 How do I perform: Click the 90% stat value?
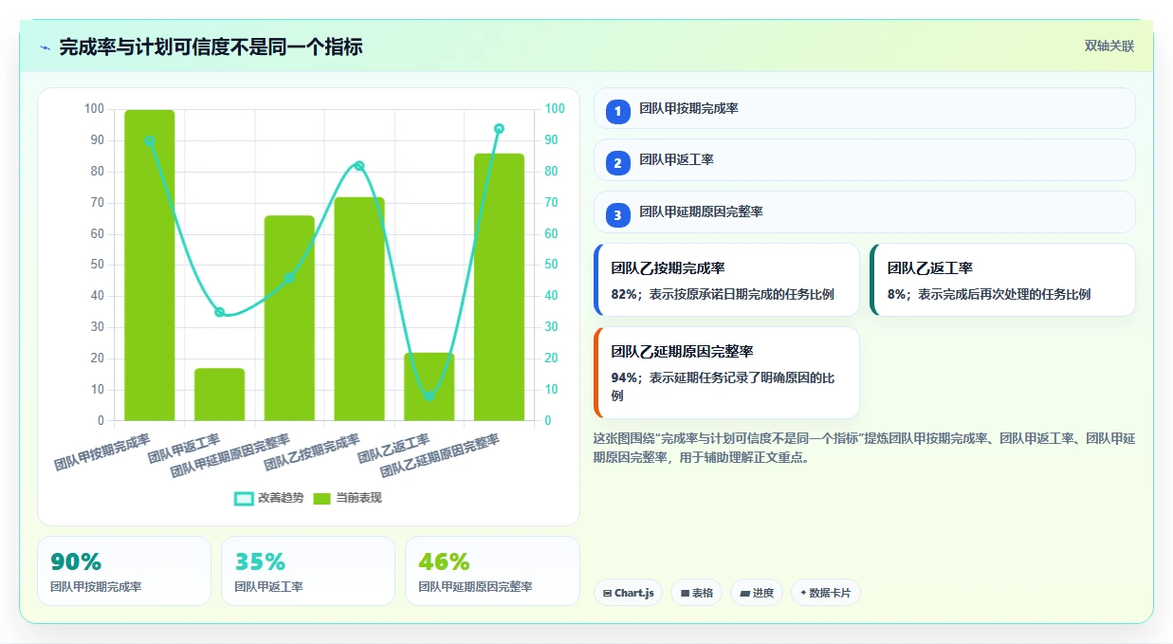click(x=76, y=561)
